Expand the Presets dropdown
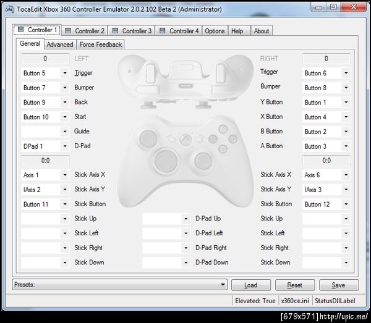The width and height of the screenshot is (371, 323). pos(120,285)
